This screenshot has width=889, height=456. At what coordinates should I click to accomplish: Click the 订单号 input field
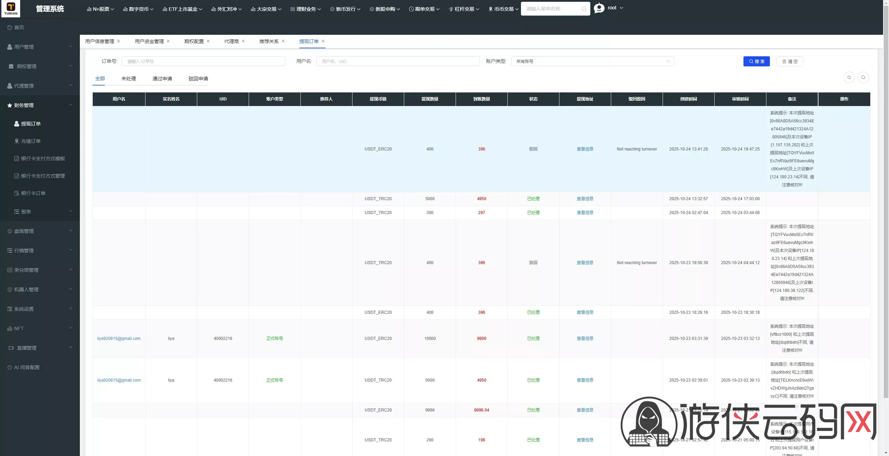[203, 61]
